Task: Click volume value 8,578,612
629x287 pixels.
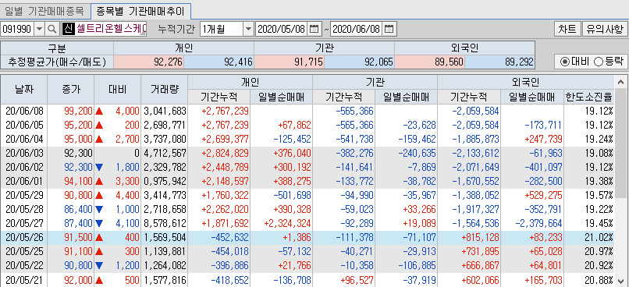Action: (x=165, y=223)
